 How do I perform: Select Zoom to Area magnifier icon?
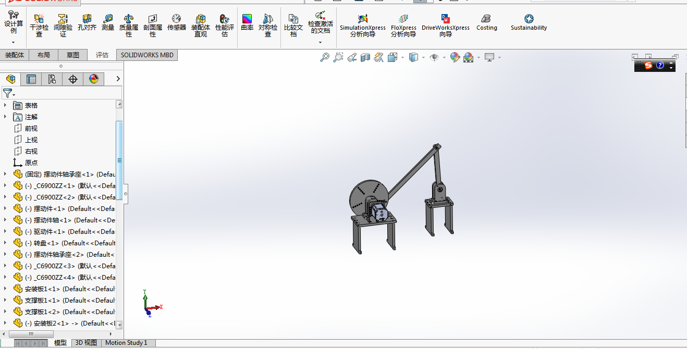click(x=338, y=57)
